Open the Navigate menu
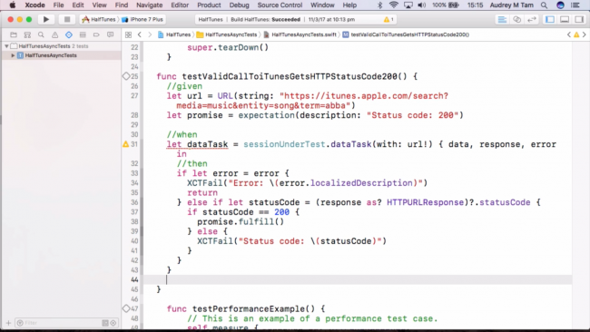The width and height of the screenshot is (590, 332). 150,5
